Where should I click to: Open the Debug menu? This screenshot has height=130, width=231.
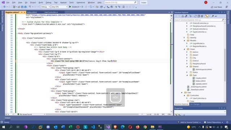pyautogui.click(x=48, y=3)
